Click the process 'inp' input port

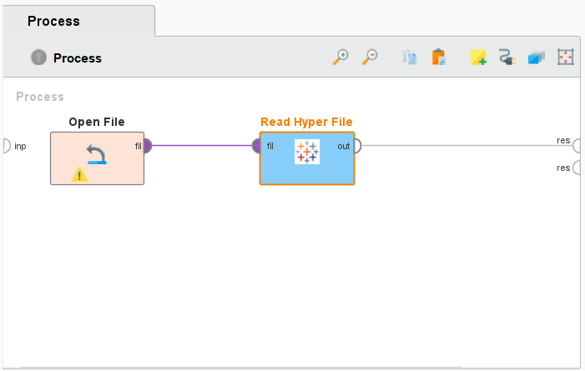coord(5,146)
